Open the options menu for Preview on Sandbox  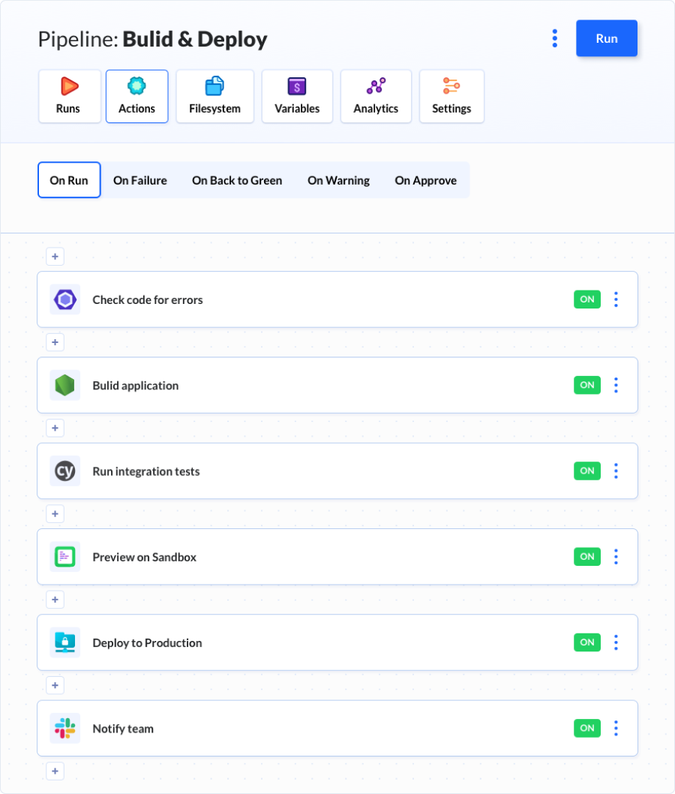(x=616, y=557)
